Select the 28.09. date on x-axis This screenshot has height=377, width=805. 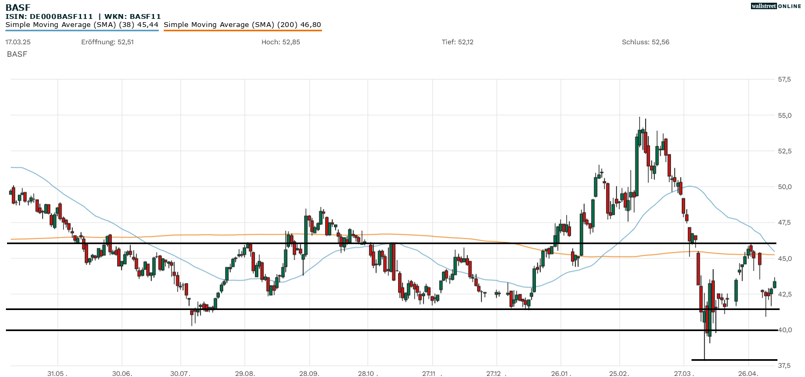[309, 373]
